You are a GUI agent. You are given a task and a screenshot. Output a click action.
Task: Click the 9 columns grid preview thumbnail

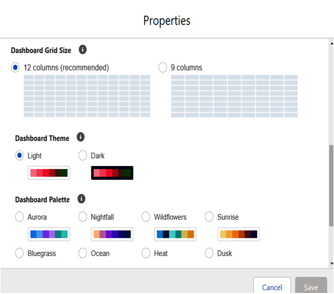[x=234, y=96]
